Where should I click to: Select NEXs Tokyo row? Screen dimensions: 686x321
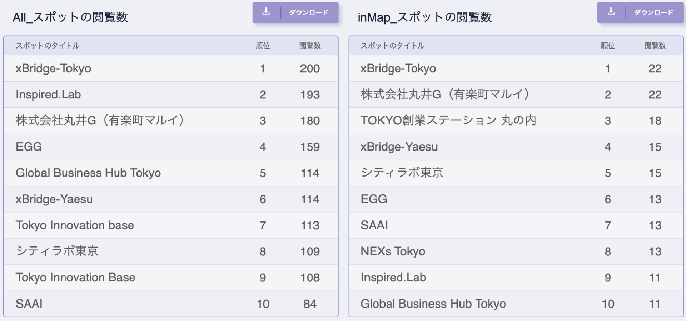[x=516, y=251]
